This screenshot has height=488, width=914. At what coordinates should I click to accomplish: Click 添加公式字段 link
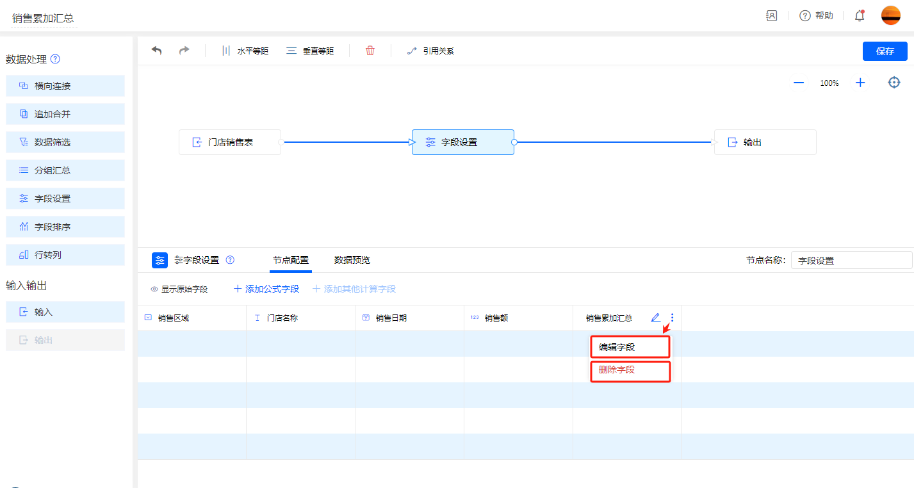pyautogui.click(x=266, y=289)
